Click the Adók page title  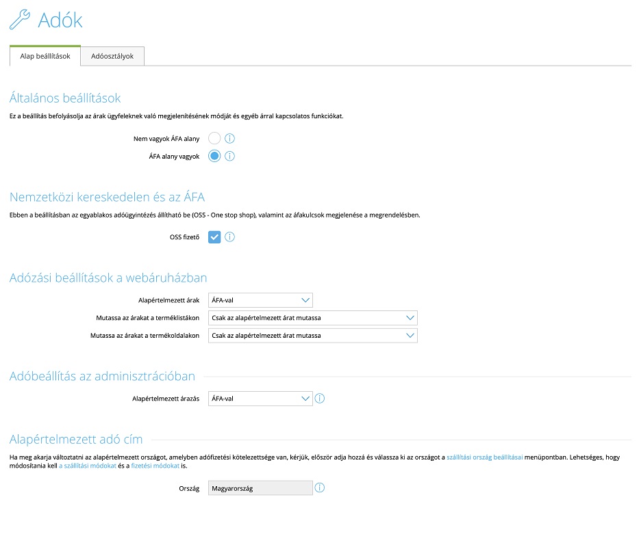tap(60, 20)
